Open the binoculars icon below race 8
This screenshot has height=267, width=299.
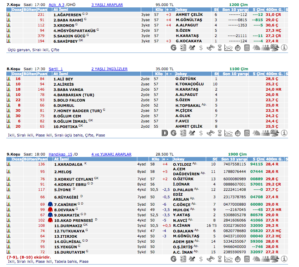(x=210, y=133)
